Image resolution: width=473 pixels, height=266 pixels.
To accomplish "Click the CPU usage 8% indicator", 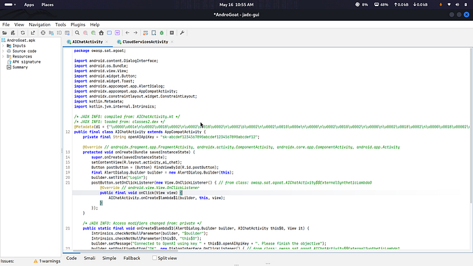I will tap(362, 5).
